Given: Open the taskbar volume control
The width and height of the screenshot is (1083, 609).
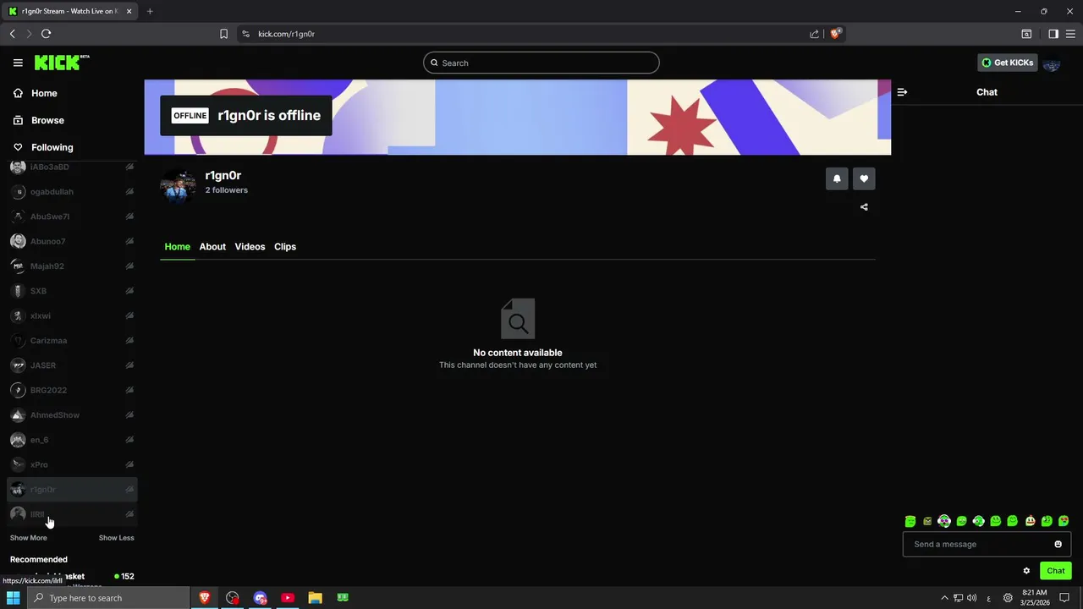Looking at the screenshot, I should (x=971, y=598).
